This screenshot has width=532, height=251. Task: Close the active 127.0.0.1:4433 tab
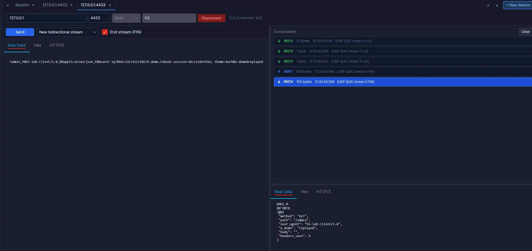pyautogui.click(x=110, y=5)
